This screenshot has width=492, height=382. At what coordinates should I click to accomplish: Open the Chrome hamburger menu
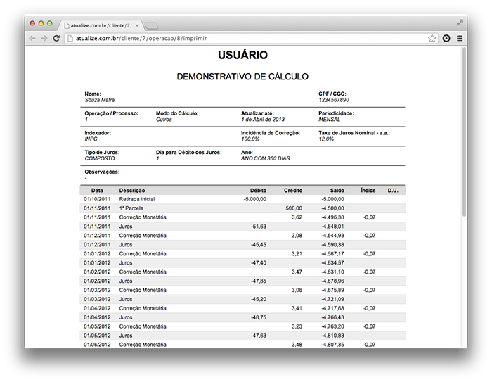click(460, 38)
